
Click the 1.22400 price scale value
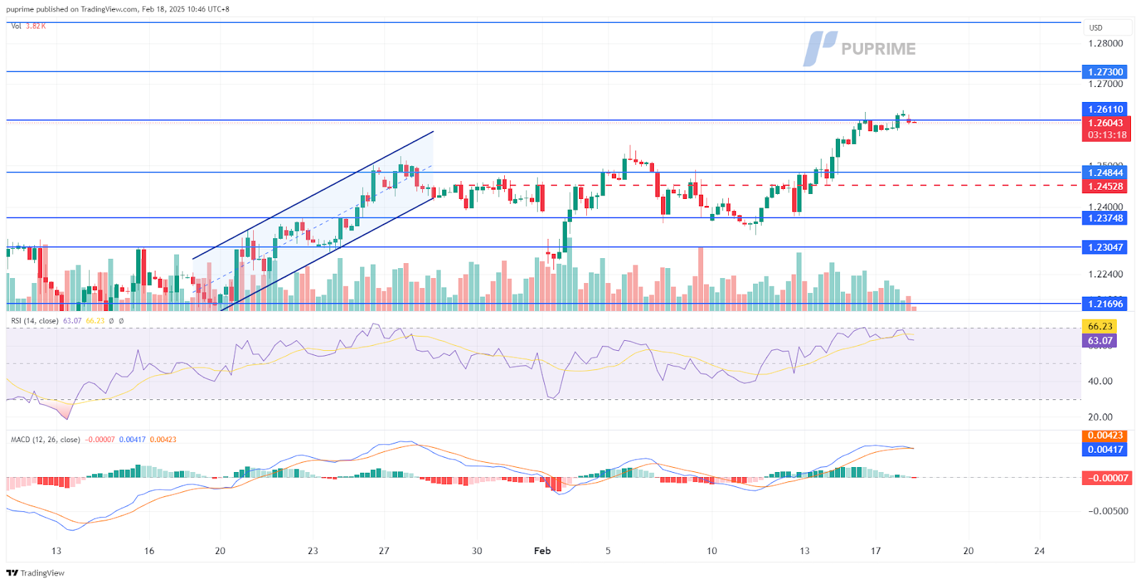1106,275
